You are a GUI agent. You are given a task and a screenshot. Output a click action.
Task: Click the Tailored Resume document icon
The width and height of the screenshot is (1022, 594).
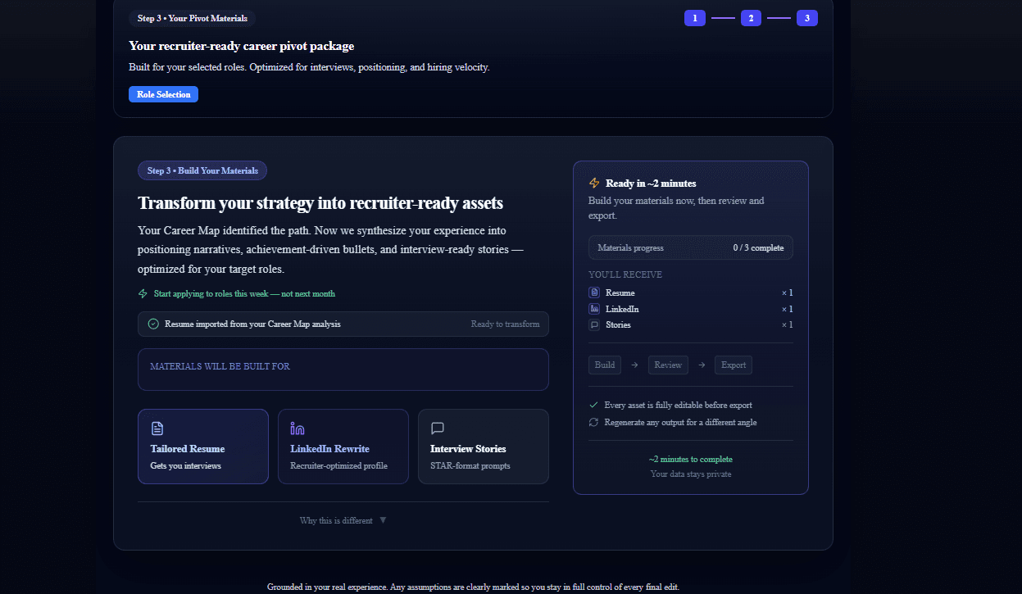click(x=157, y=427)
